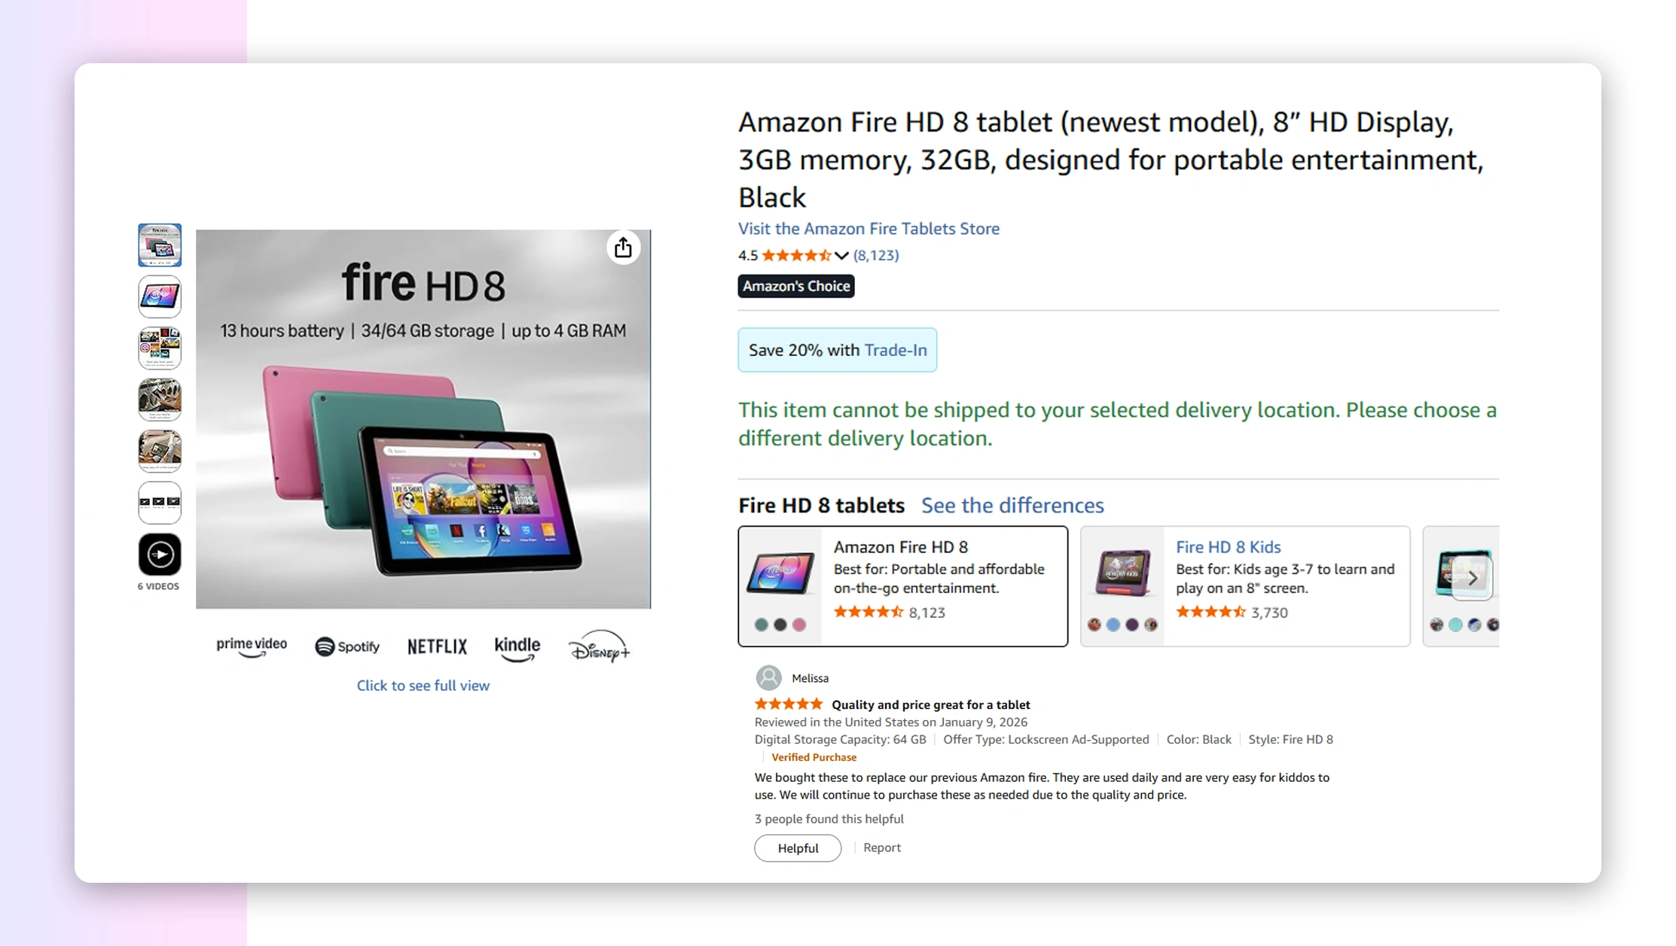Pick the teal green color swatch
Image resolution: width=1676 pixels, height=946 pixels.
click(762, 625)
